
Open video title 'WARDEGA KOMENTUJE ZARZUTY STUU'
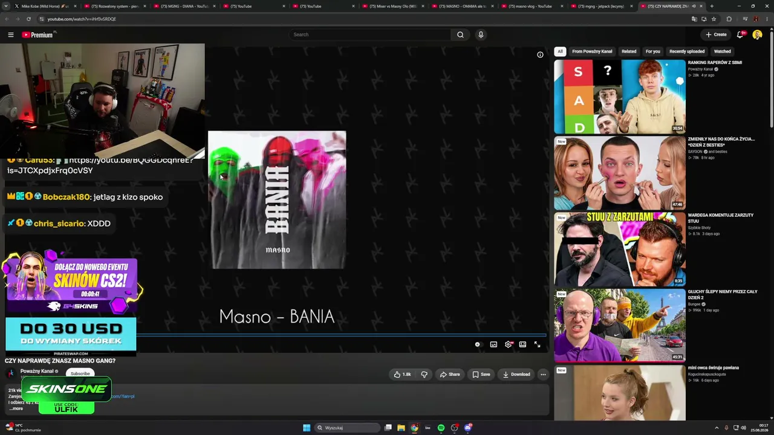[721, 218]
